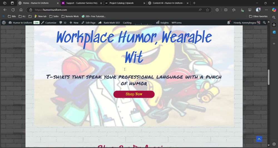Click the green Live badge
The image size is (278, 148).
coord(36,23)
